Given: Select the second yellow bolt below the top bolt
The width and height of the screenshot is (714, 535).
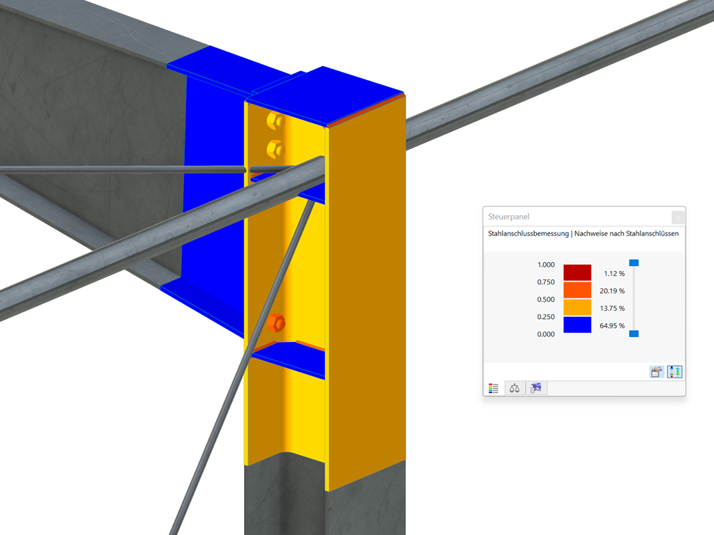Looking at the screenshot, I should [275, 149].
